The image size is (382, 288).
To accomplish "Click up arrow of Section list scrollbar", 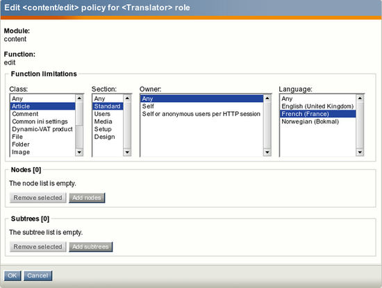I will click(x=127, y=98).
